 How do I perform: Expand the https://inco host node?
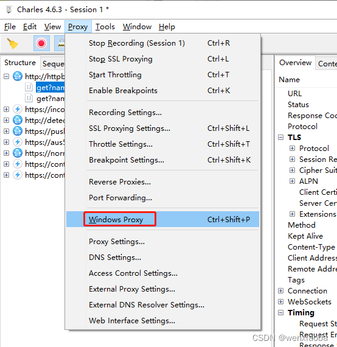click(7, 110)
